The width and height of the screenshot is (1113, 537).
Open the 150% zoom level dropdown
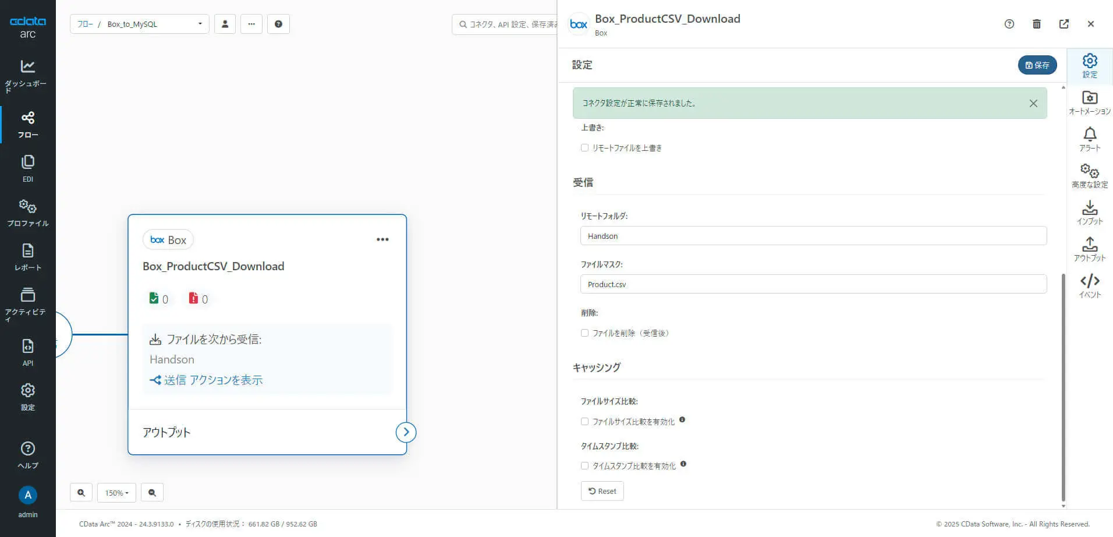[116, 493]
